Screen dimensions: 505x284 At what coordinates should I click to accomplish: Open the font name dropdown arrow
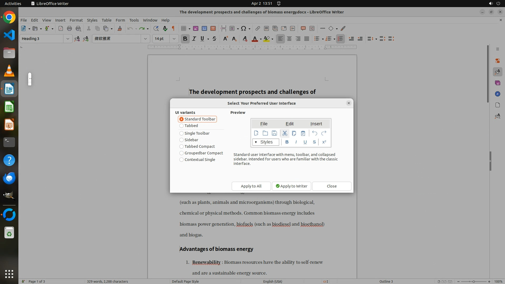pos(145,39)
